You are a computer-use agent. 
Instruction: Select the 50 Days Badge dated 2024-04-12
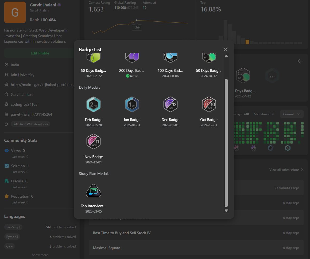pos(209,58)
